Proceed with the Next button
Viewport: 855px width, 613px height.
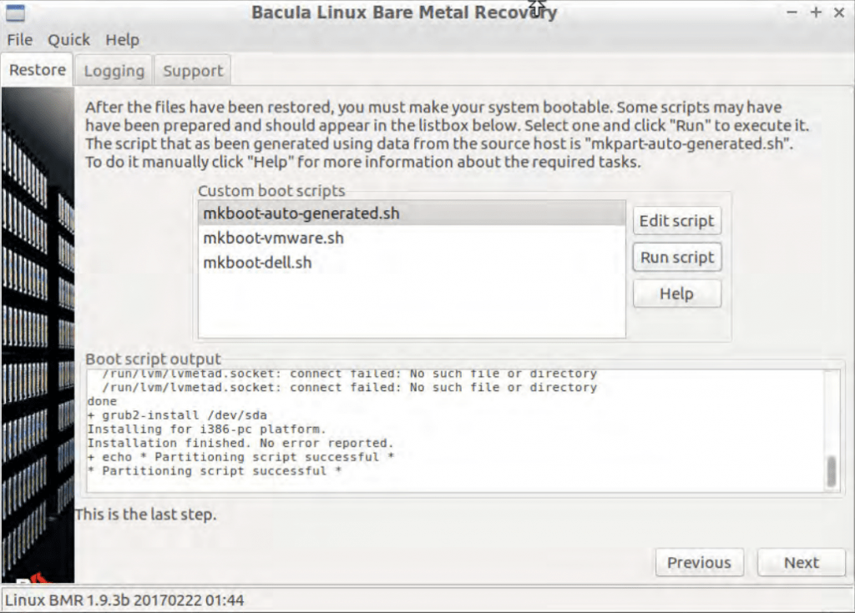pos(801,563)
